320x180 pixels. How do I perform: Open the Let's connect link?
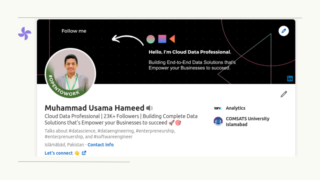pos(59,153)
